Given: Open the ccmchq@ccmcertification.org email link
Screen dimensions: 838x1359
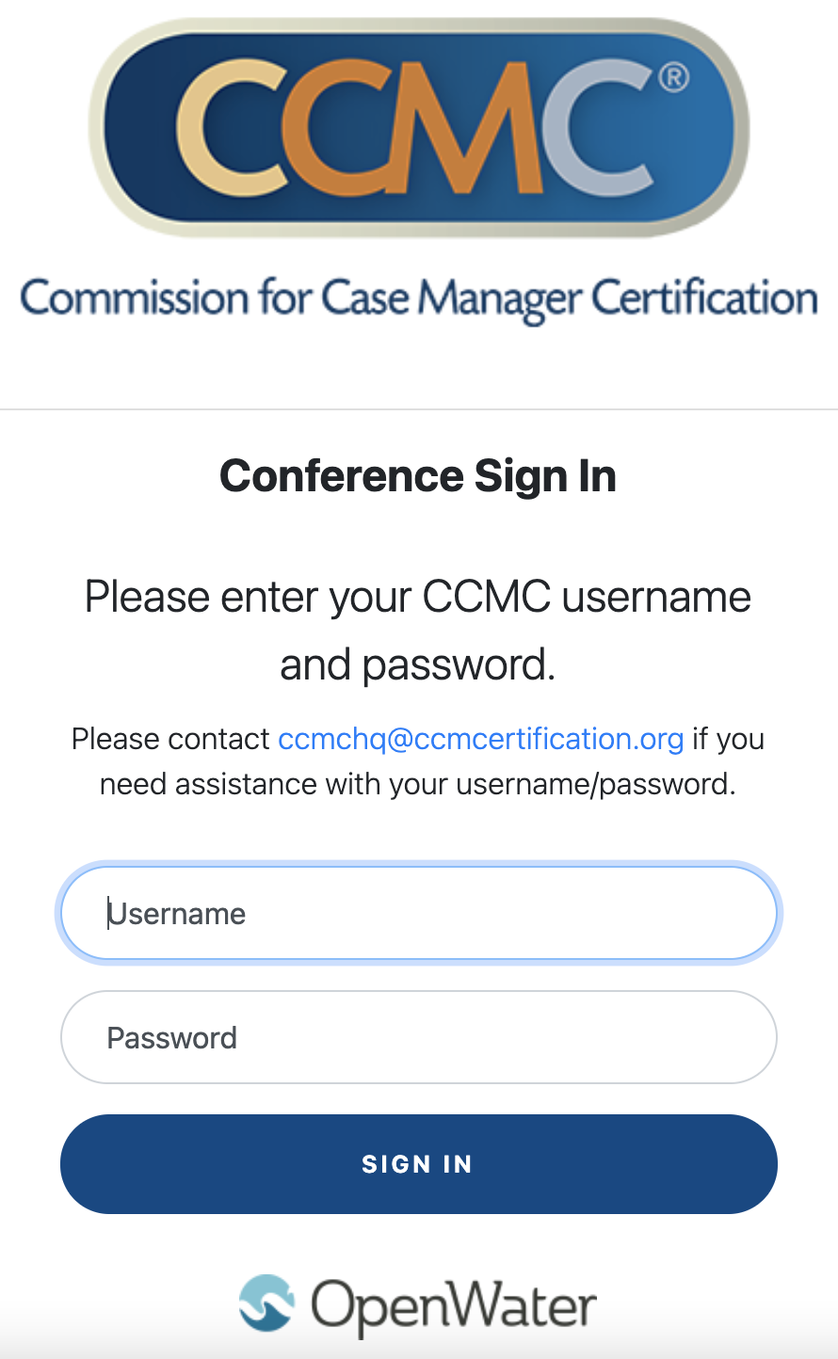Looking at the screenshot, I should pyautogui.click(x=481, y=739).
